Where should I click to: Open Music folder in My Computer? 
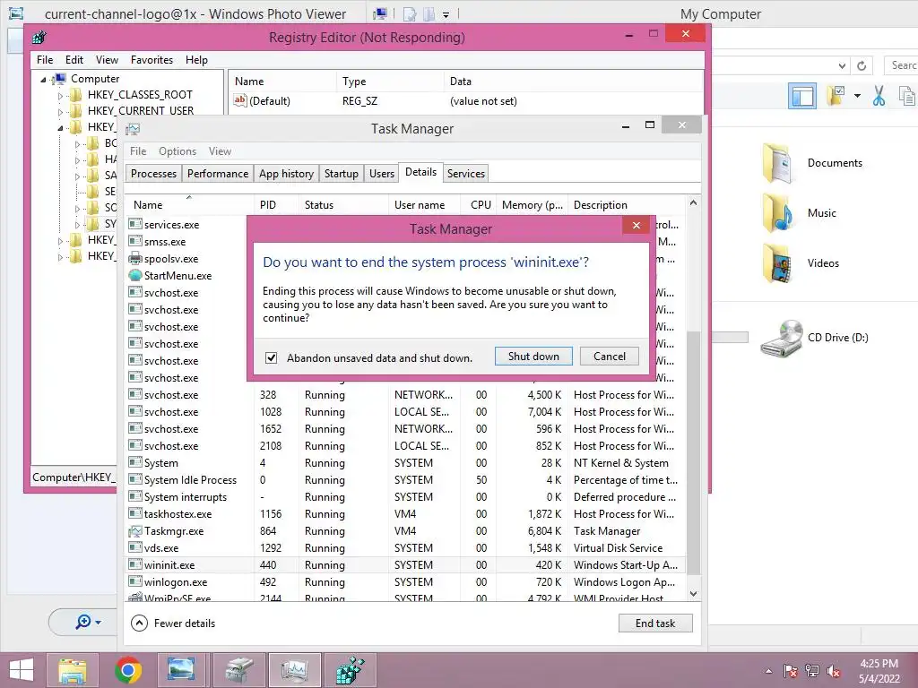click(800, 213)
